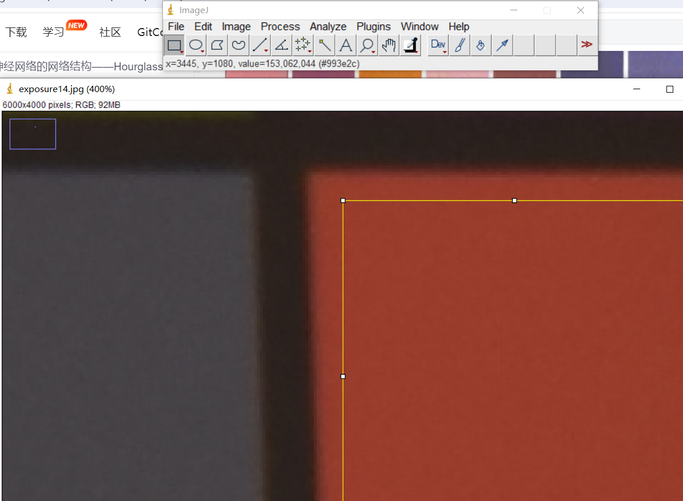Activate the Color picker eyedropper tool

(410, 45)
